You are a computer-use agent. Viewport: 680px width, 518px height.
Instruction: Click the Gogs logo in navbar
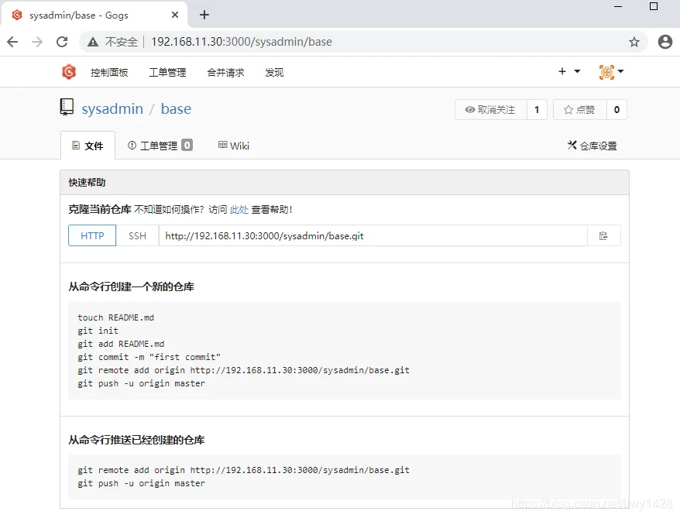click(68, 72)
